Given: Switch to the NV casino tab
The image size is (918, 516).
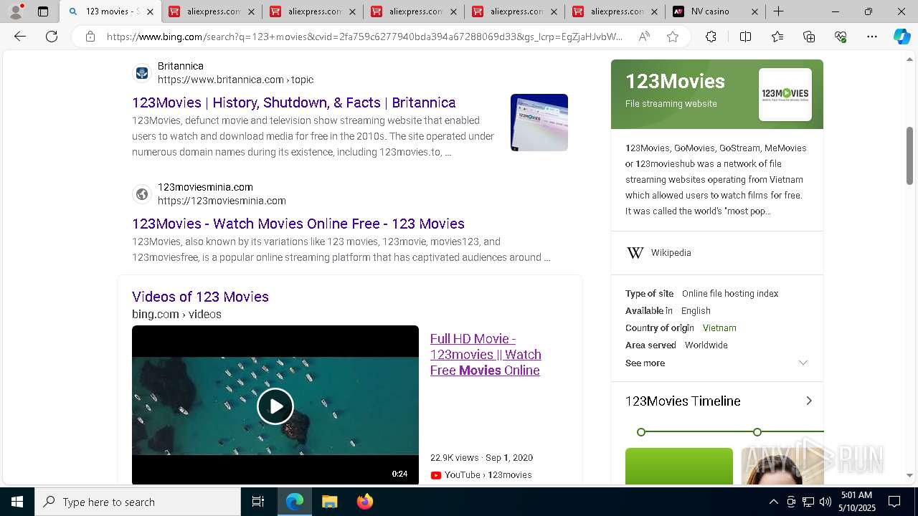Looking at the screenshot, I should 716,11.
